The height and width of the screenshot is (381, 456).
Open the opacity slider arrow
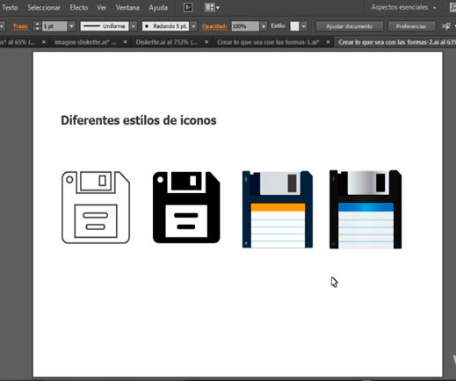tap(264, 26)
